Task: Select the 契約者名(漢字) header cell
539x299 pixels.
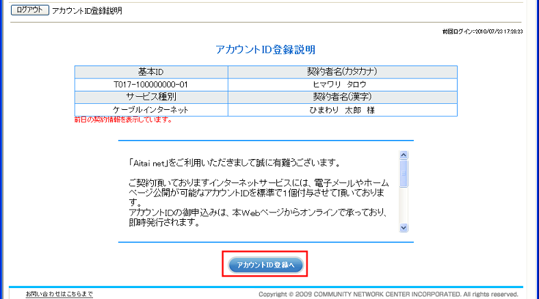Action: (x=342, y=97)
